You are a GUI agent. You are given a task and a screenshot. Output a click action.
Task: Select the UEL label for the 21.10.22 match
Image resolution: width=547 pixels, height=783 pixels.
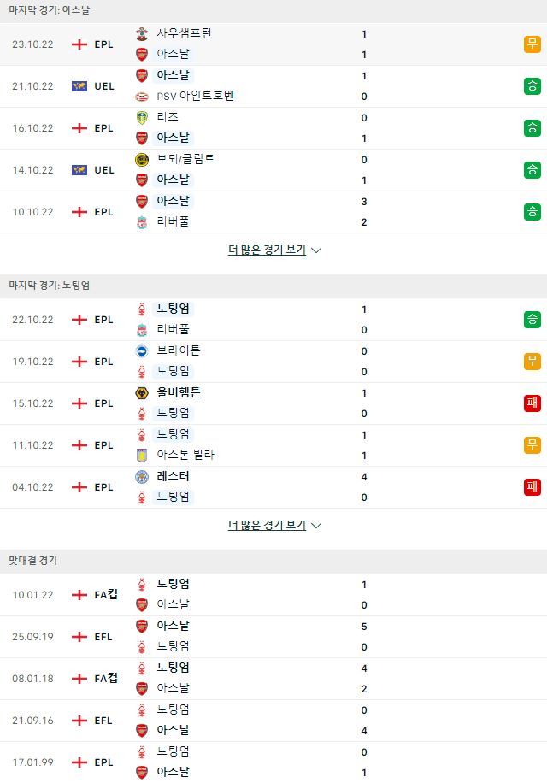pyautogui.click(x=104, y=85)
